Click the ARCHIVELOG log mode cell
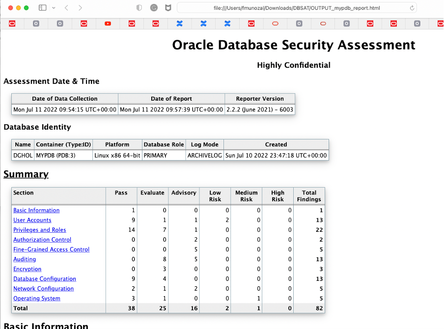Screen dimensions: 444x329 tap(205, 156)
